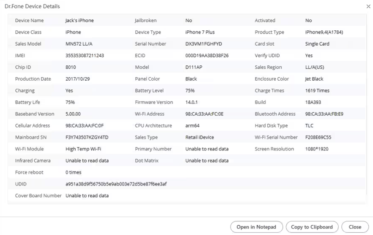Click the Firmware Version value 14.0.1
Image resolution: width=373 pixels, height=235 pixels.
[x=191, y=102]
